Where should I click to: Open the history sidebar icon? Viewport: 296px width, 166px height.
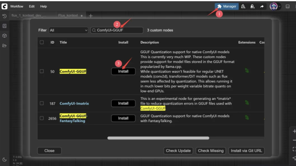[x=5, y=16]
